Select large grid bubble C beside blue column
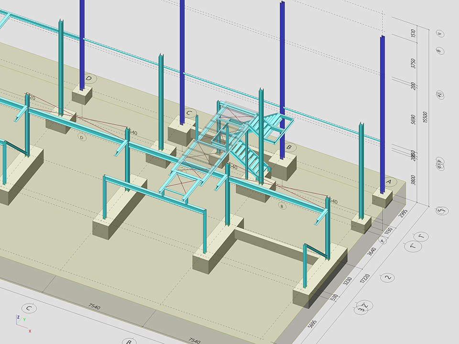 point(189,114)
